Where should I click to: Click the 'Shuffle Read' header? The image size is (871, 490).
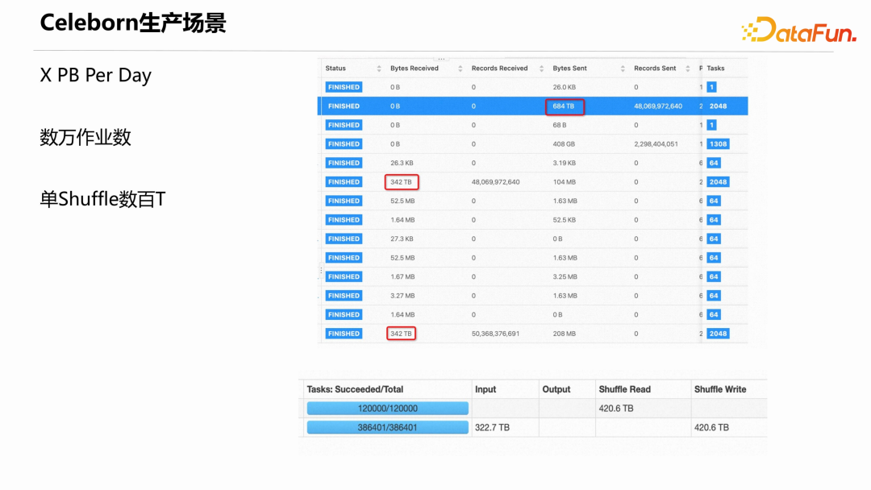click(x=624, y=389)
